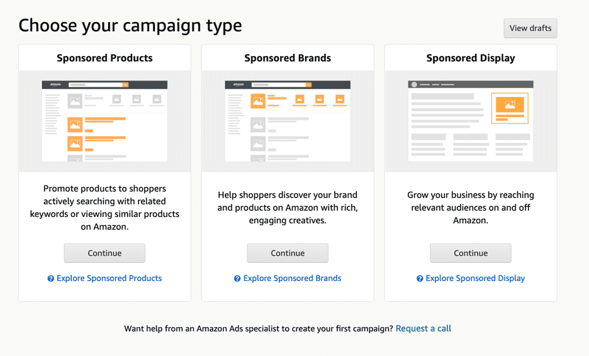The height and width of the screenshot is (356, 589).
Task: Select the Sponsored Brands card heading
Action: point(288,58)
